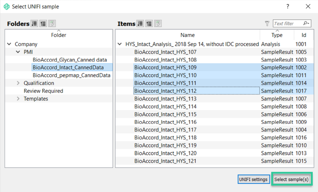Select the Qualification folder
This screenshot has width=318, height=192.
pyautogui.click(x=39, y=83)
